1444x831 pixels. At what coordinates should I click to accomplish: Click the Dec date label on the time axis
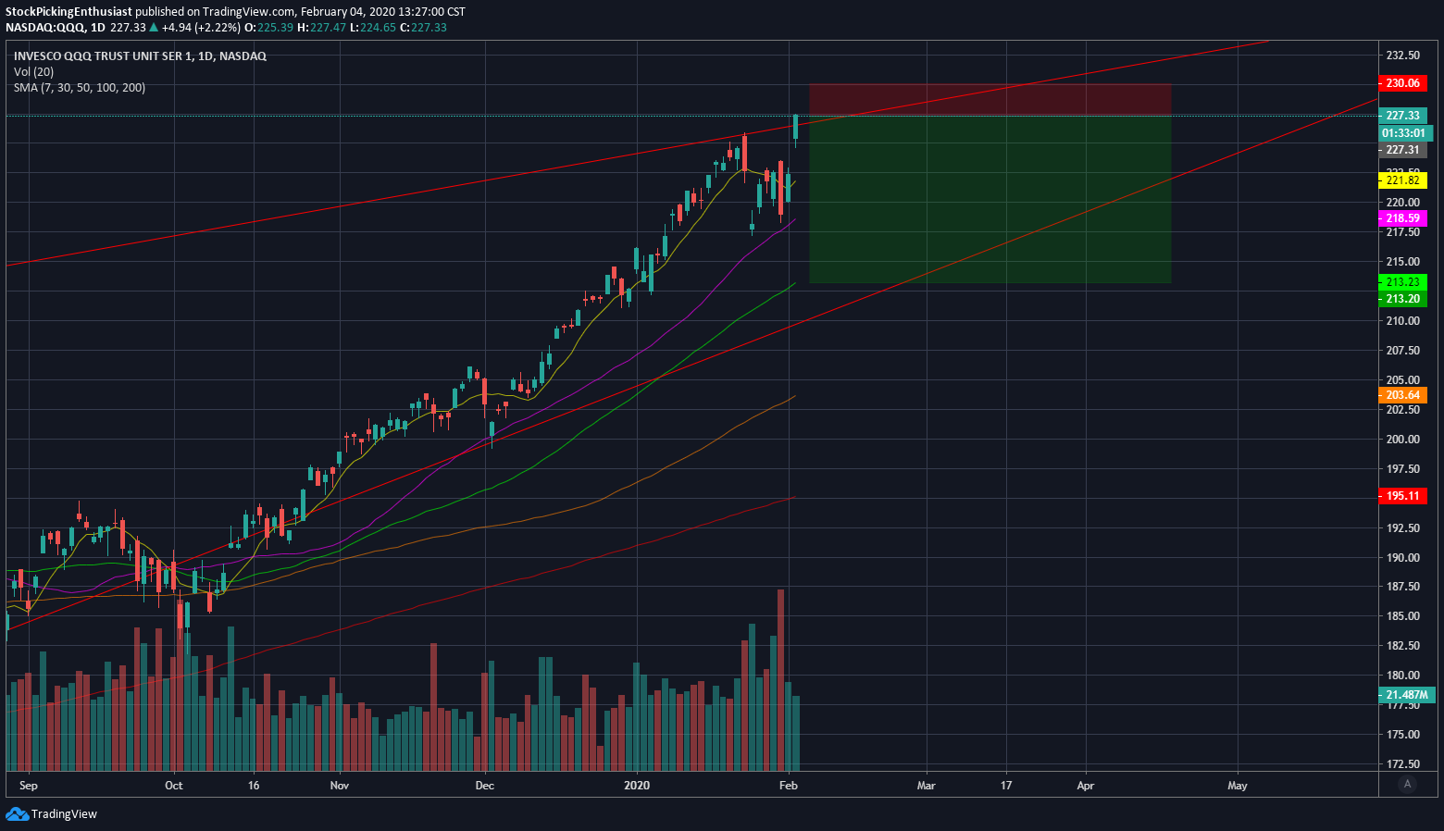click(484, 786)
